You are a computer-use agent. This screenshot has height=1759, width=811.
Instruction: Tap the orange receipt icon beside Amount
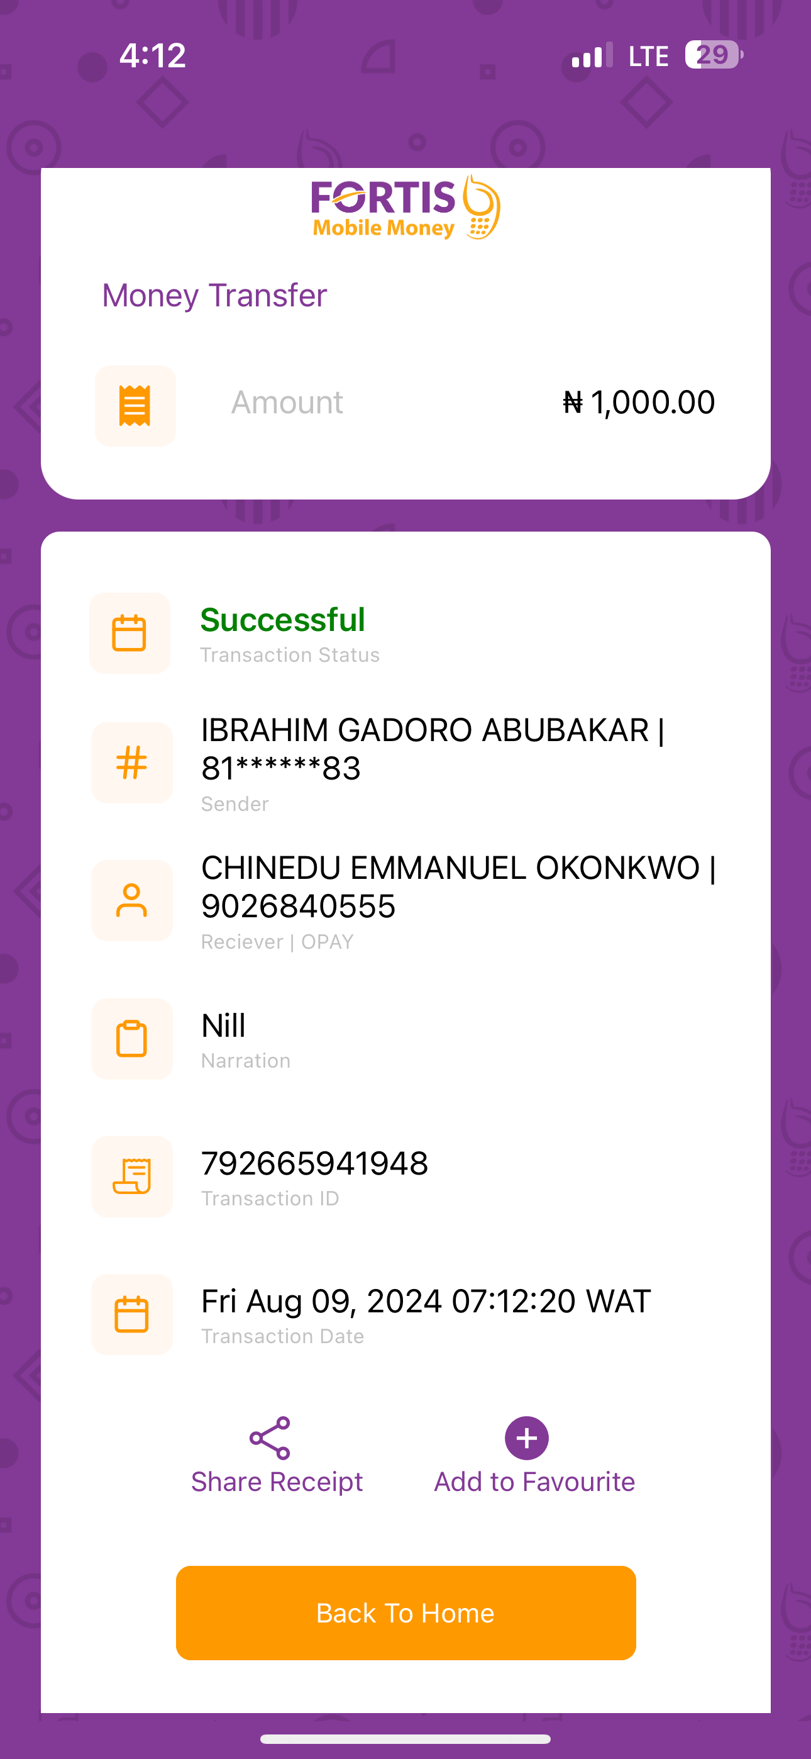coord(135,406)
